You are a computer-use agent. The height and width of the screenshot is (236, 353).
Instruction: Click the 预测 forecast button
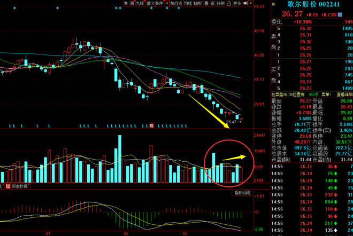pyautogui.click(x=220, y=3)
